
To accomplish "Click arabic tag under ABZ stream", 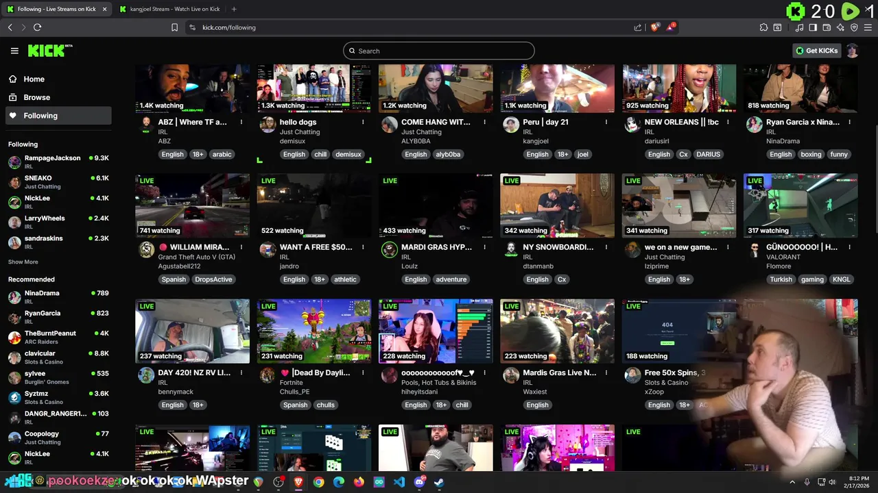I will click(x=222, y=154).
